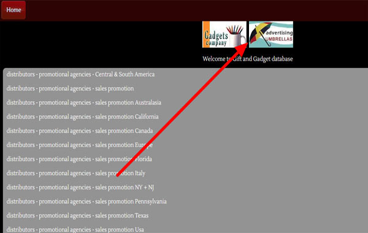Open the Central & South America distributors link
This screenshot has width=368, height=233.
[x=80, y=74]
